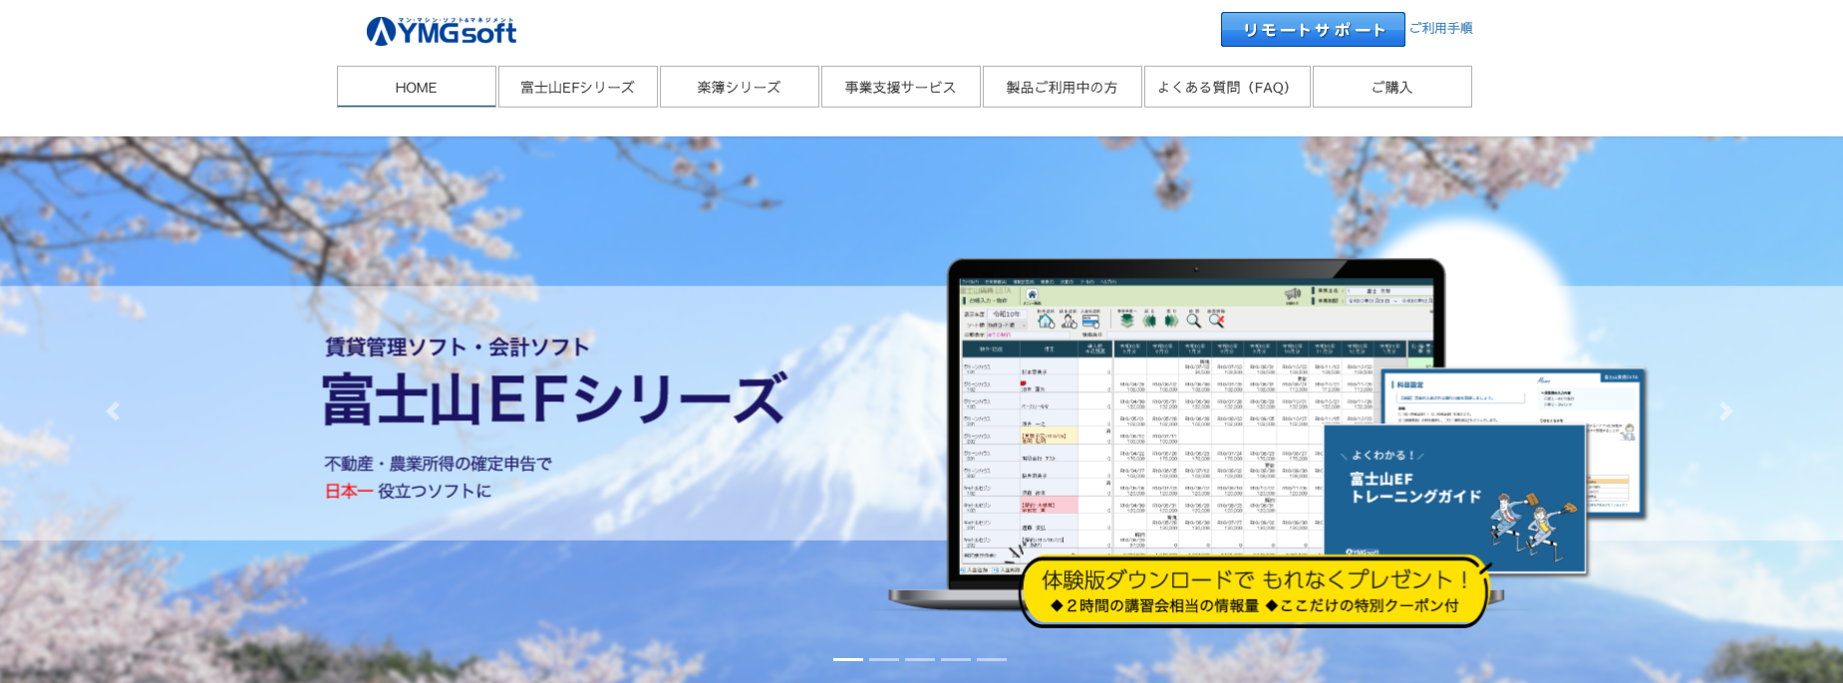Viewport: 1843px width, 683px height.
Task: Advance carousel with right arrow
Action: pos(1726,410)
